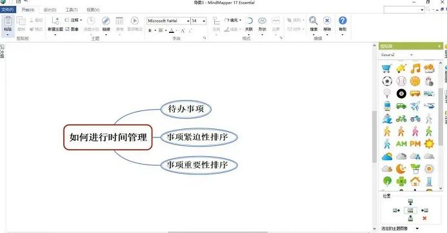The image size is (447, 233).
Task: Set image position centered in topic
Action: tap(410, 210)
